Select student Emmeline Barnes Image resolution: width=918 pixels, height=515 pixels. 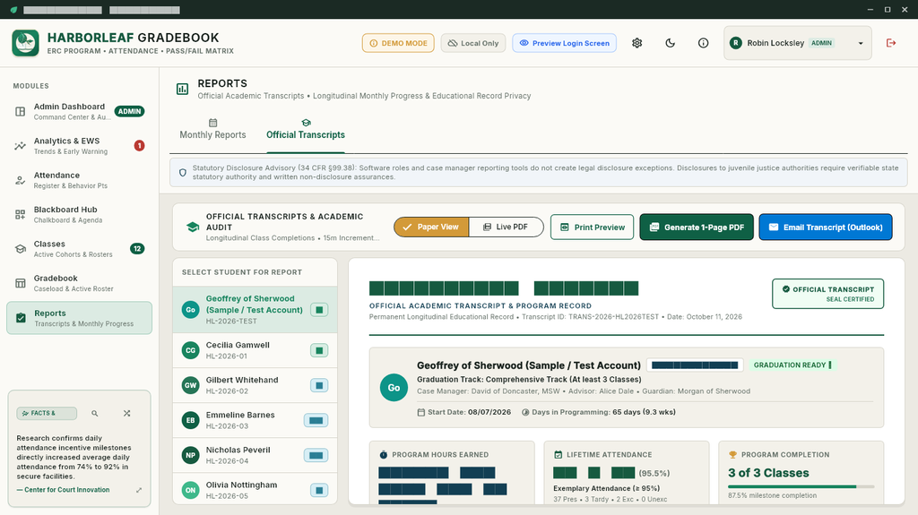coord(255,420)
